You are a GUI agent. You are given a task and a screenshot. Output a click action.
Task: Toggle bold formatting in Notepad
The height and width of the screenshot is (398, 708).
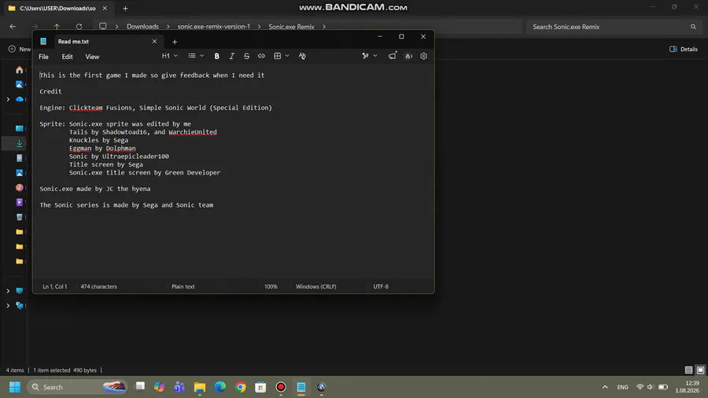217,56
